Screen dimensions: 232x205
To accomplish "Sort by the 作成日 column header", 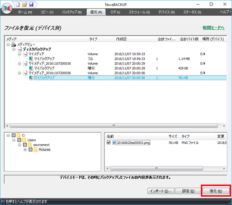I will (x=135, y=39).
